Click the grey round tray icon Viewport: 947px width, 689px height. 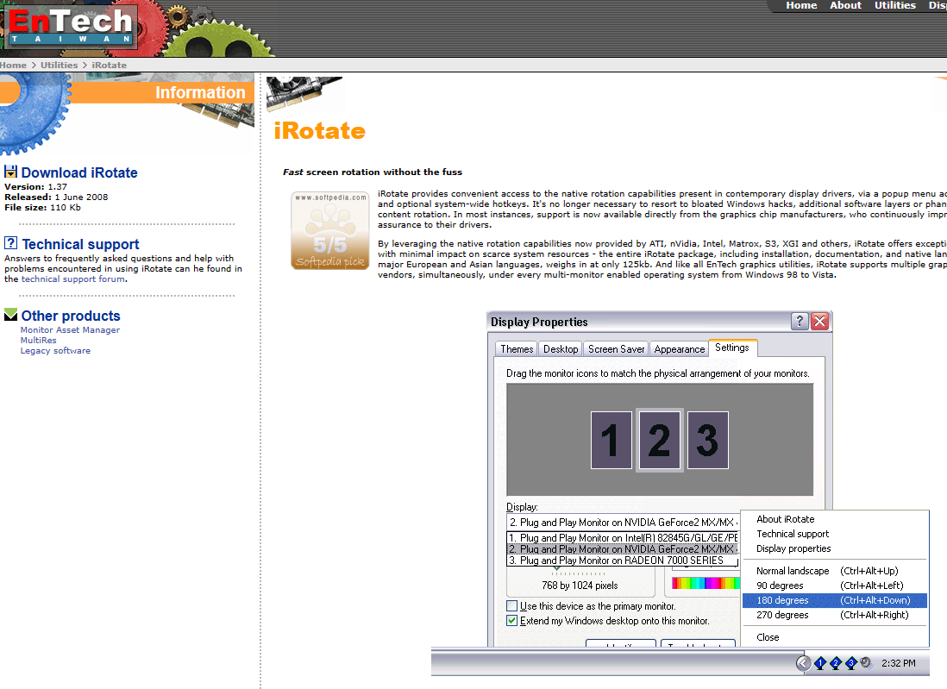pos(866,663)
